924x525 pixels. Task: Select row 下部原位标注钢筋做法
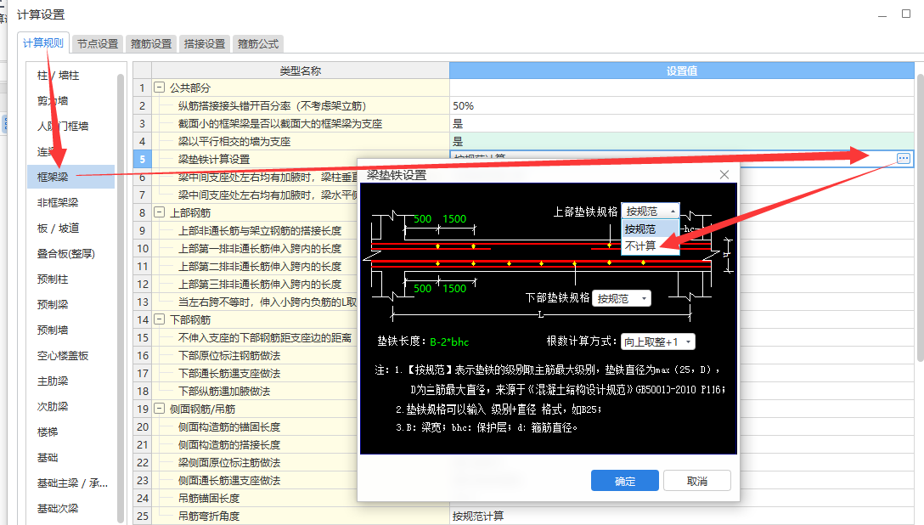(255, 355)
